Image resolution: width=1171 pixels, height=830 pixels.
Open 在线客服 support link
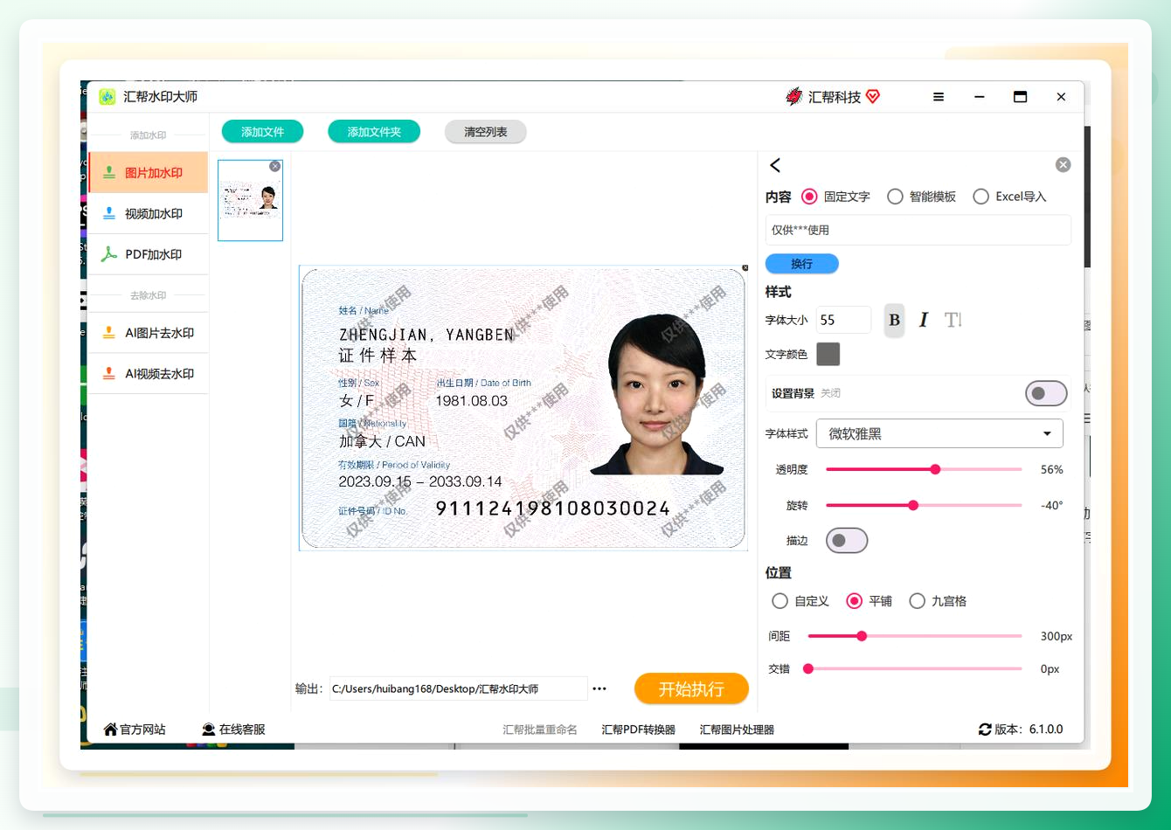pyautogui.click(x=233, y=730)
